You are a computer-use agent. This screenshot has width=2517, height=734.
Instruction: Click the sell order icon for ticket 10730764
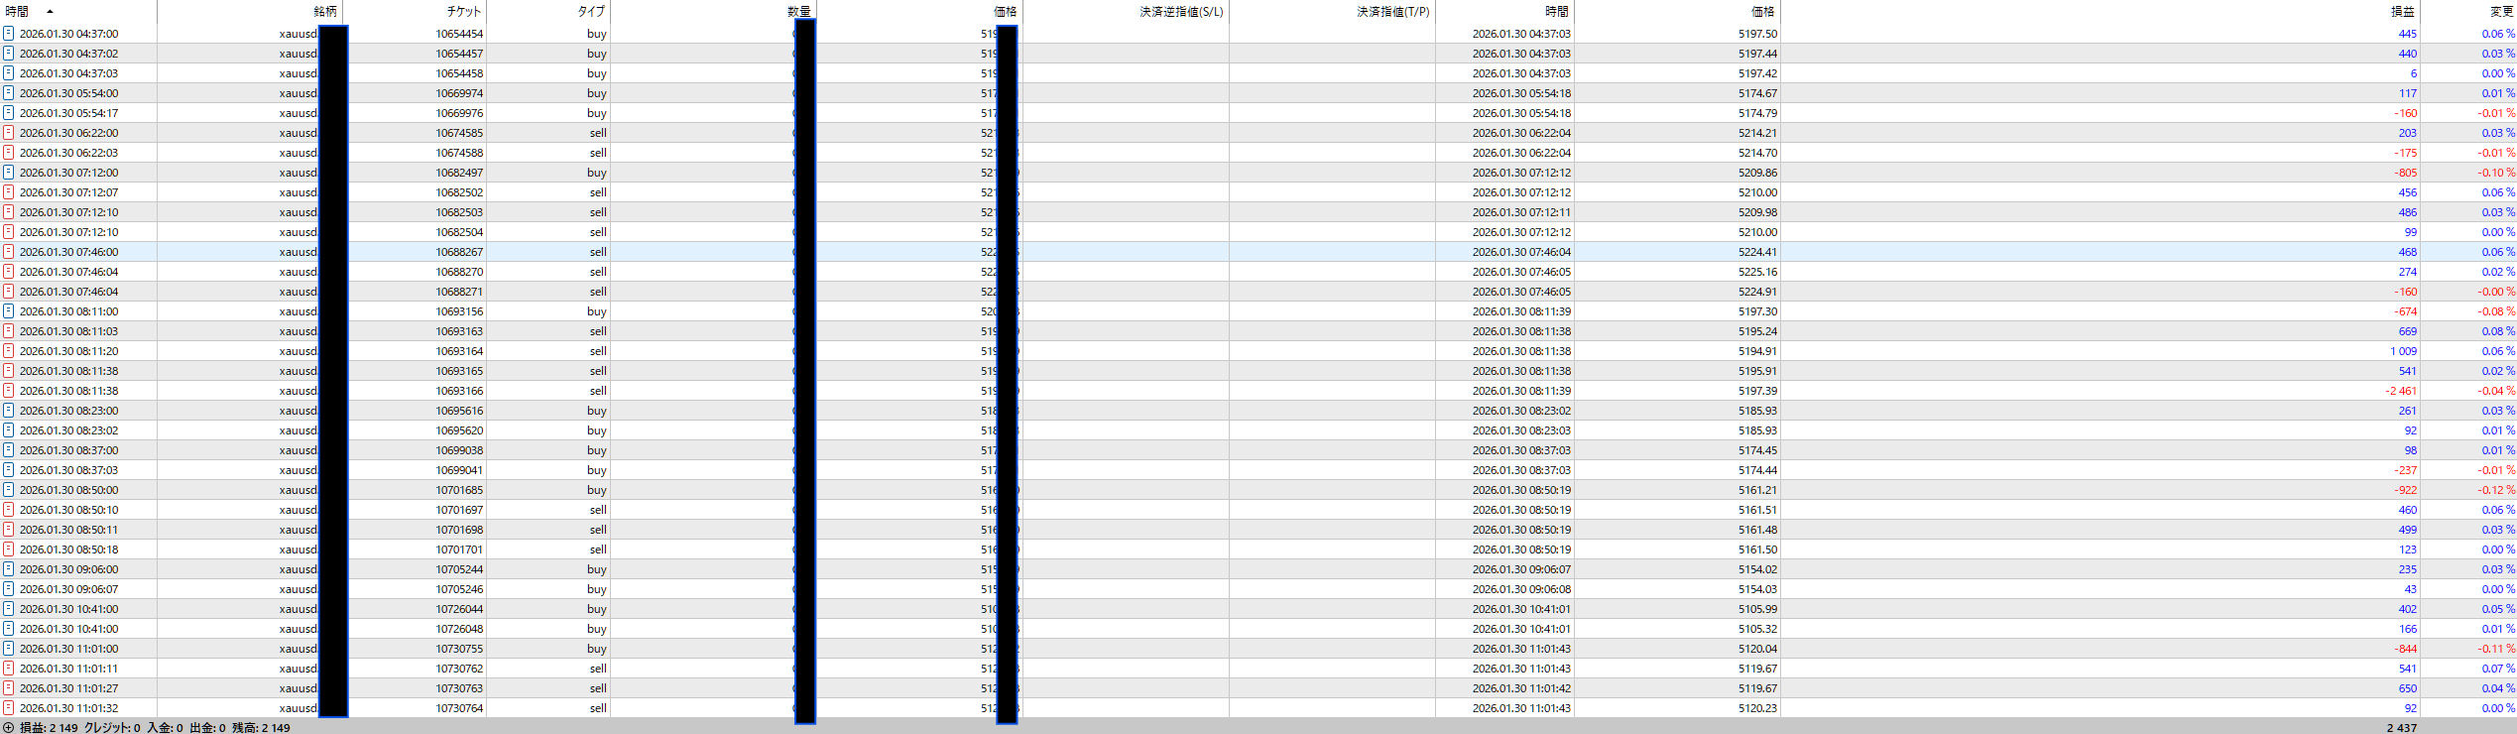coord(8,708)
